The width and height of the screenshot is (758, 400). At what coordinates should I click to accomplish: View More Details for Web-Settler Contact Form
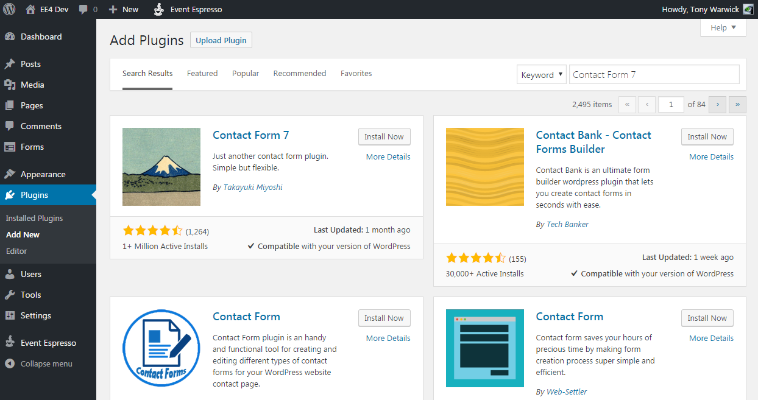(711, 338)
